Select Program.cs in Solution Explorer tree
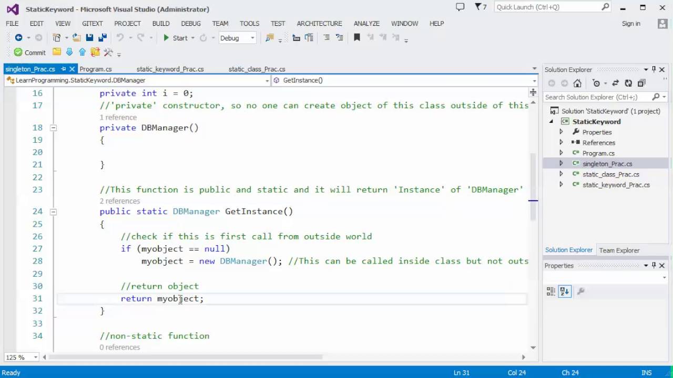This screenshot has width=673, height=378. click(x=598, y=153)
